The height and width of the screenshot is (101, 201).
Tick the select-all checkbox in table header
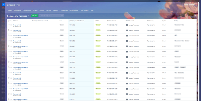[9, 21]
